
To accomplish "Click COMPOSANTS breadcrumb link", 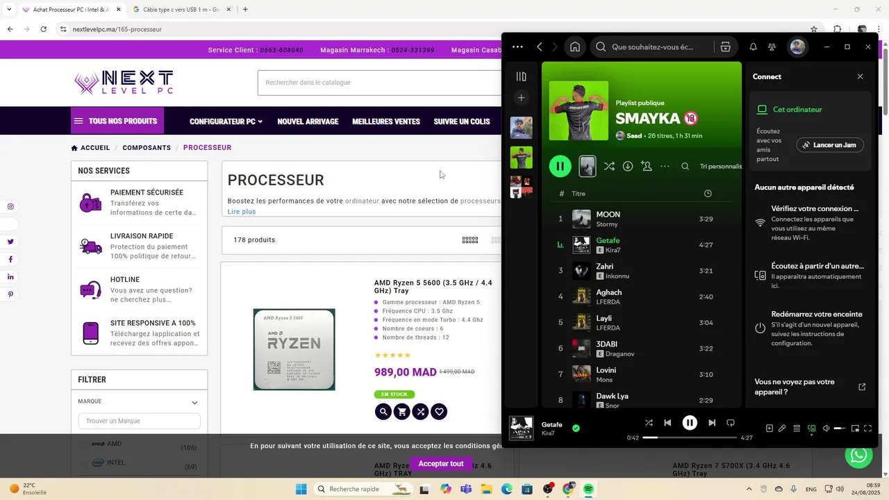I will tap(147, 147).
